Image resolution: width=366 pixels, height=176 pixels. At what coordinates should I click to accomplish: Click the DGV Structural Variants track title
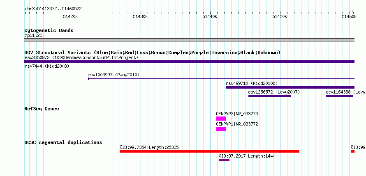coord(152,53)
